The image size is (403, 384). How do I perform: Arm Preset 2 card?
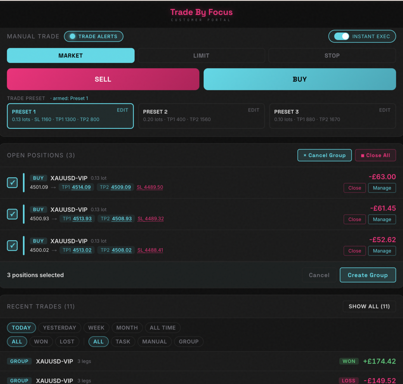(201, 116)
